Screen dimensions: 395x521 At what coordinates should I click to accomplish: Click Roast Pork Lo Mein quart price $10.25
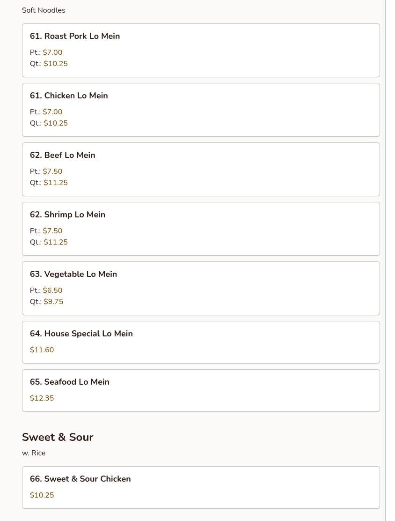point(56,64)
